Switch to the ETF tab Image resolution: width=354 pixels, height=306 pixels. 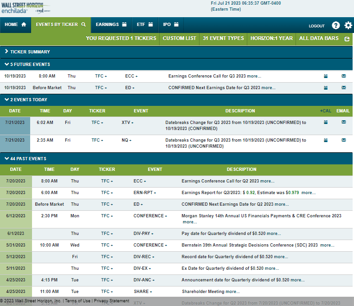(x=145, y=25)
